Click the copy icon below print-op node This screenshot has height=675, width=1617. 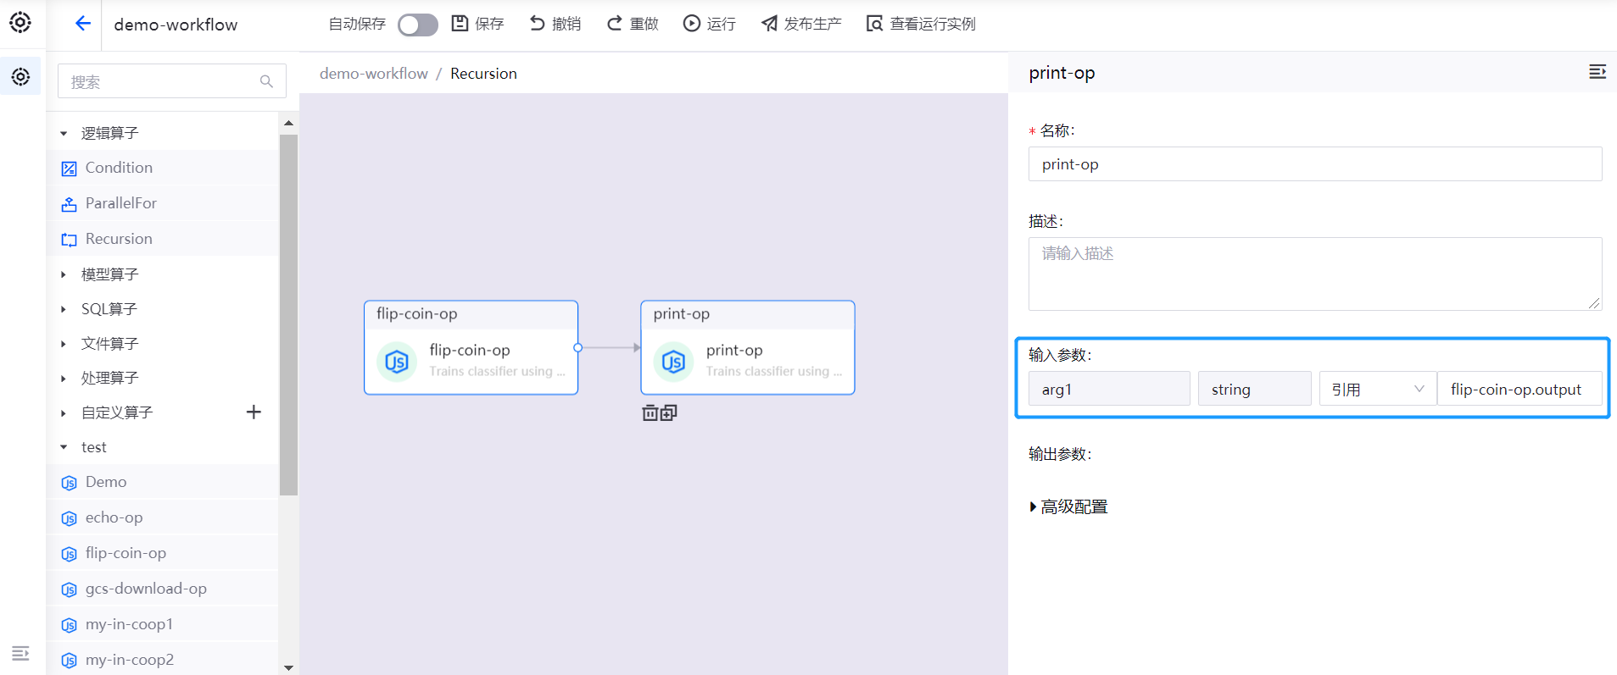click(x=669, y=412)
